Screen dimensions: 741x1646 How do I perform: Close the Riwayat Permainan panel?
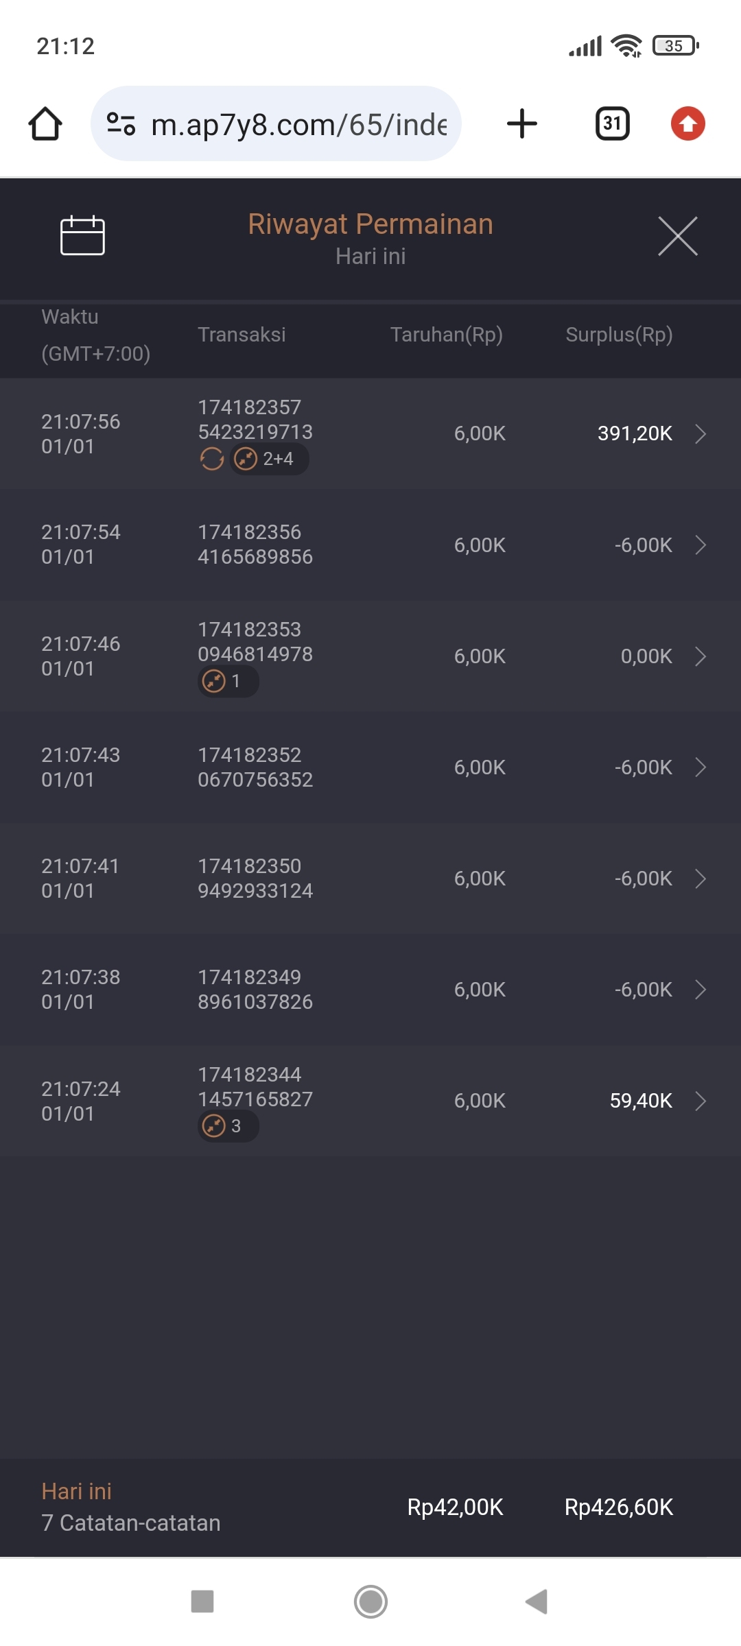677,236
